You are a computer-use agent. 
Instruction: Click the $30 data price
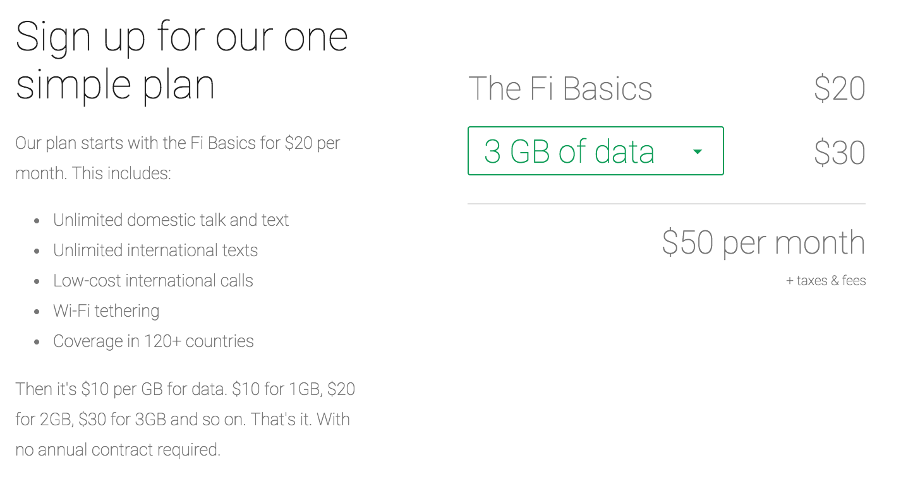point(840,153)
